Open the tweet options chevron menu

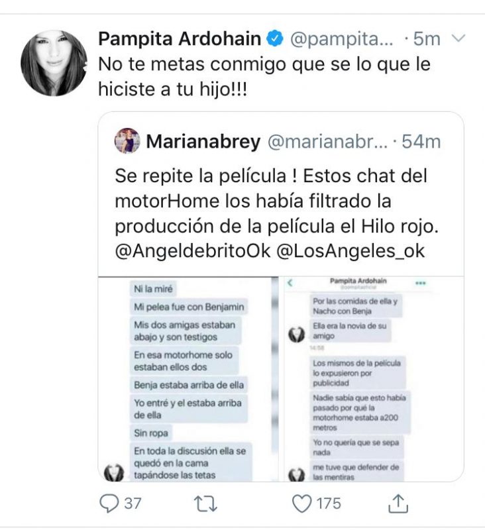[x=458, y=39]
